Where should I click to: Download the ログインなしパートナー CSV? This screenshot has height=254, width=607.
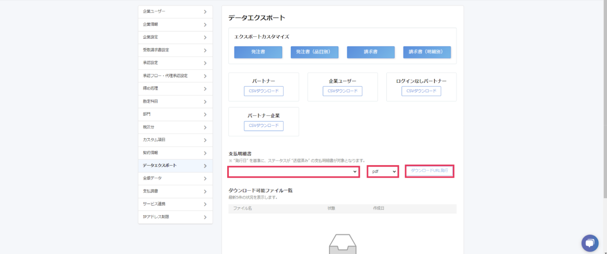pyautogui.click(x=421, y=91)
